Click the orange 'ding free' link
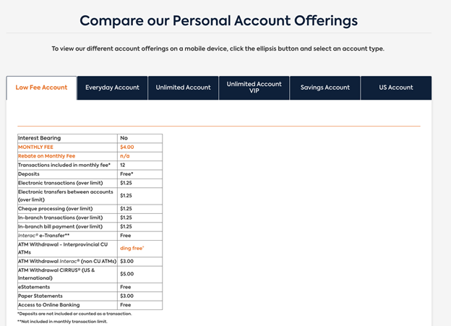The image size is (451, 326). click(132, 248)
